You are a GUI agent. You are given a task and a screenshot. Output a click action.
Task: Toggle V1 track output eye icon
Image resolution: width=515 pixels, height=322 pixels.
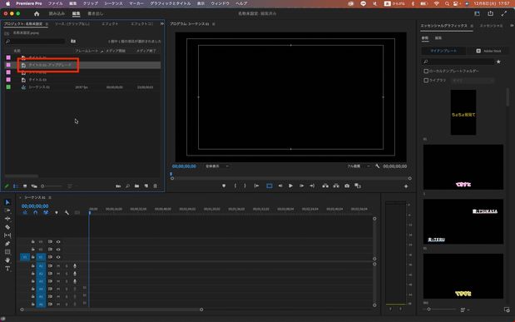[x=58, y=257]
